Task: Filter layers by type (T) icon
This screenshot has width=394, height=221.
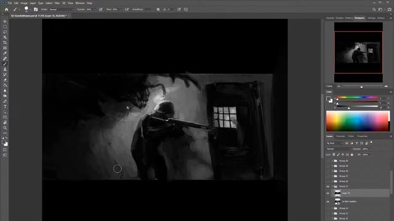Action: pos(357,143)
